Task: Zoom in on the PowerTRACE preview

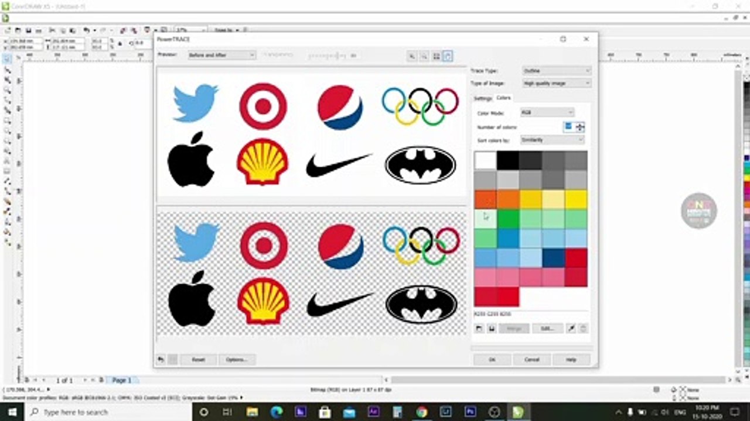Action: pos(412,56)
